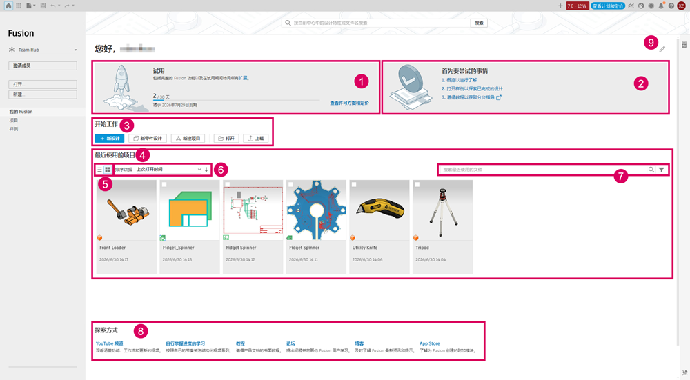The height and width of the screenshot is (380, 690).
Task: Click the blue 查看计划和定价 pill button
Action: pyautogui.click(x=608, y=6)
